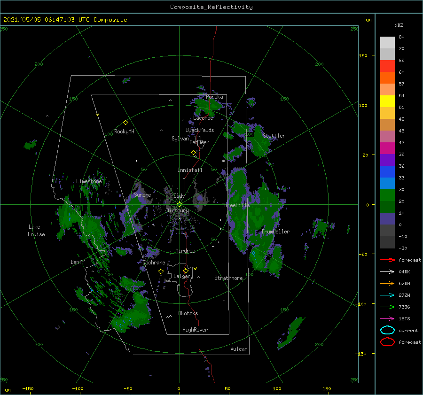Click the orange 57DM arrow in legend
Viewport: 423px width, 395px height.
click(x=387, y=283)
